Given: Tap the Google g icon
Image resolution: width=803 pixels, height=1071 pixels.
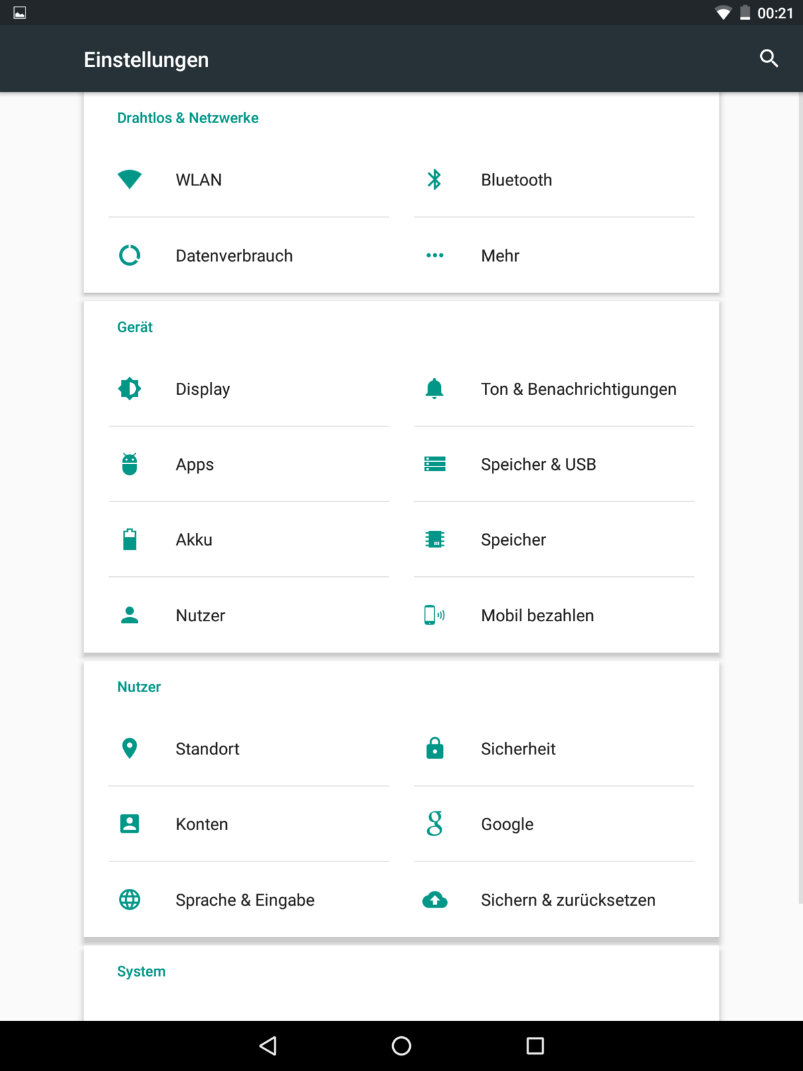Looking at the screenshot, I should [x=434, y=824].
